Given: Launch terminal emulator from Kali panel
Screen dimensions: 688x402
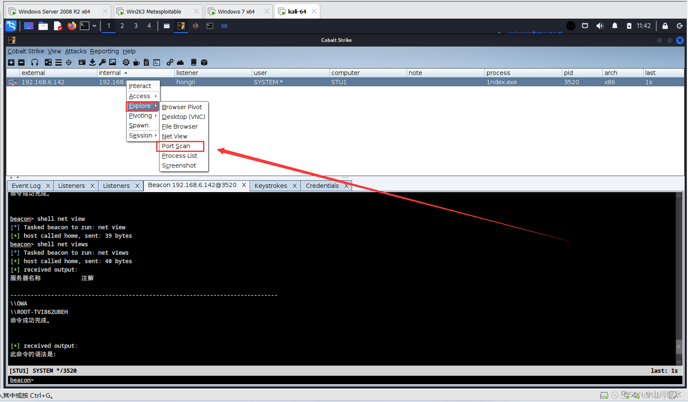Looking at the screenshot, I should (85, 26).
